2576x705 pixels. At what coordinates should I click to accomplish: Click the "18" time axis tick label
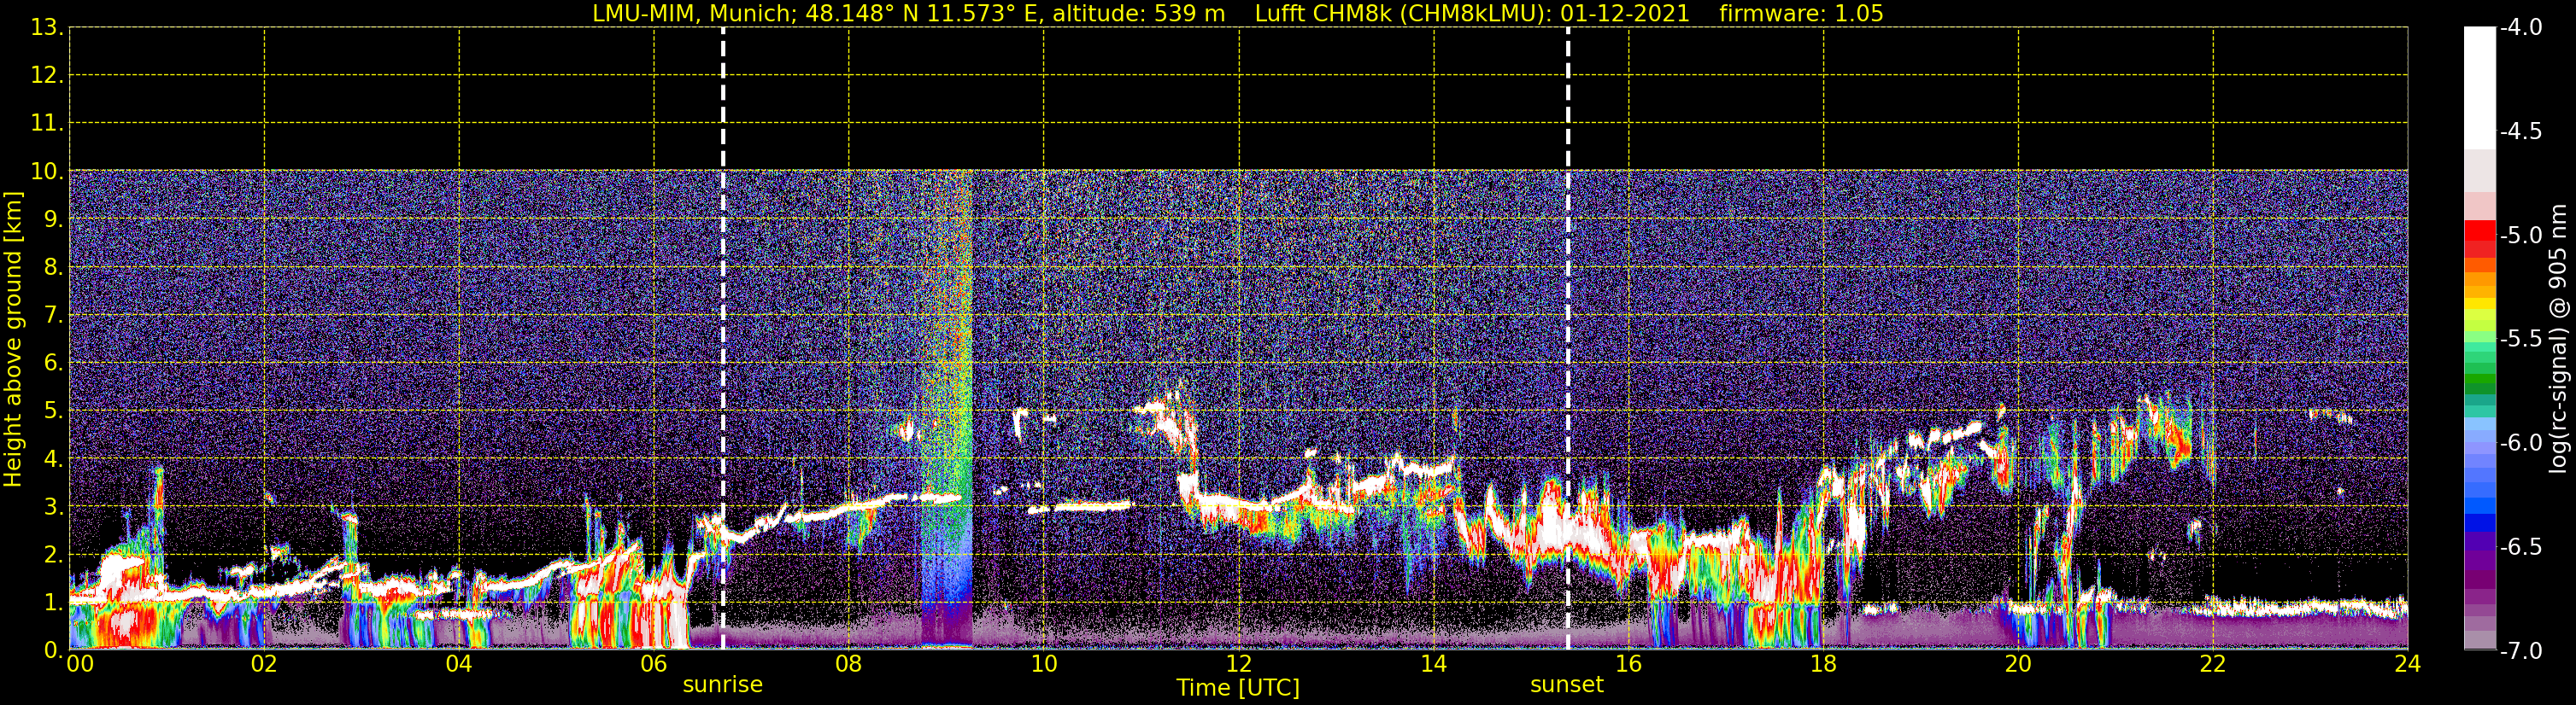point(1824,664)
